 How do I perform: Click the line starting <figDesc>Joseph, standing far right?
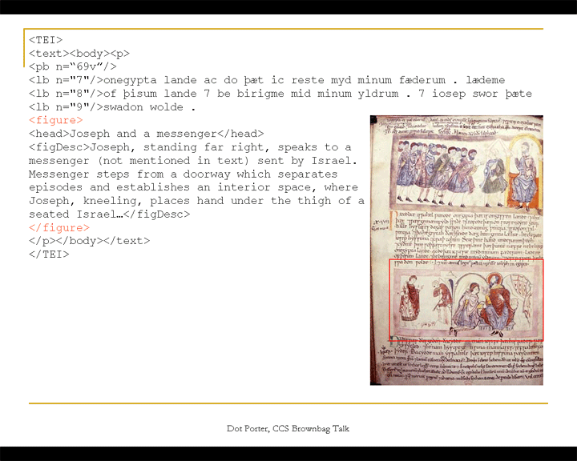190,147
